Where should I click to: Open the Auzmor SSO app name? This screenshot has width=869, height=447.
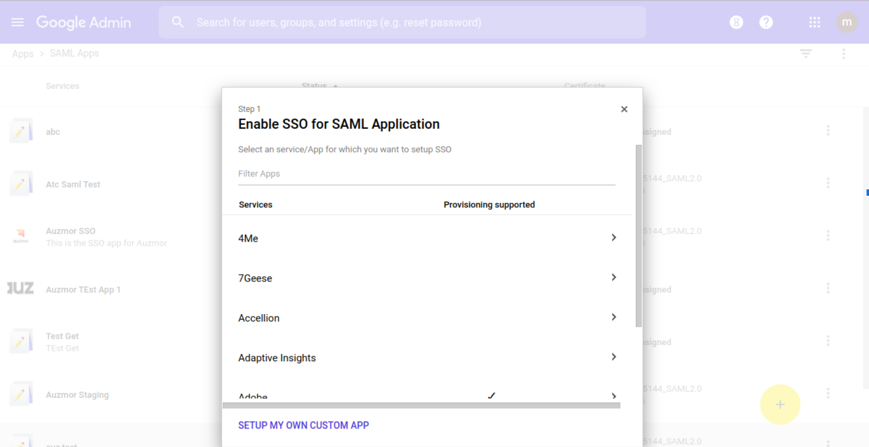point(70,231)
